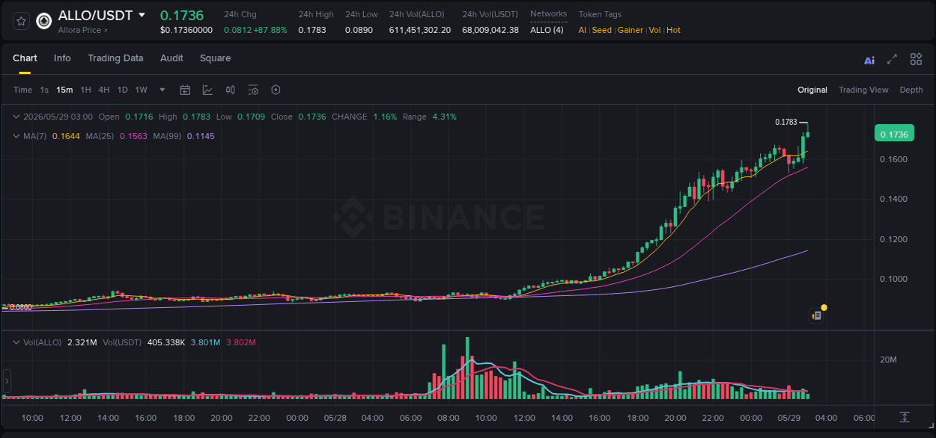The image size is (936, 438).
Task: Open the ALLO/USDT pair selector dropdown
Action: point(142,15)
